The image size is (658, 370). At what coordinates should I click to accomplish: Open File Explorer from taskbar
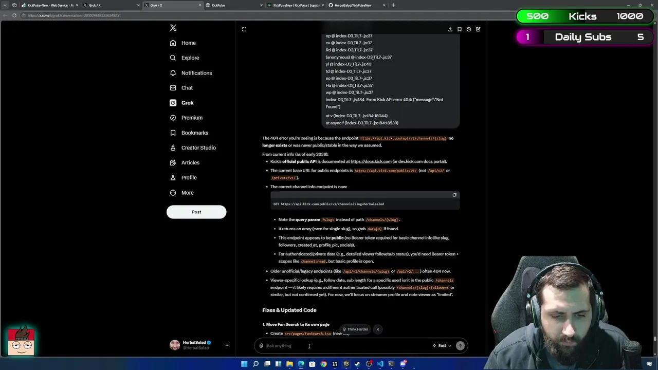point(289,364)
